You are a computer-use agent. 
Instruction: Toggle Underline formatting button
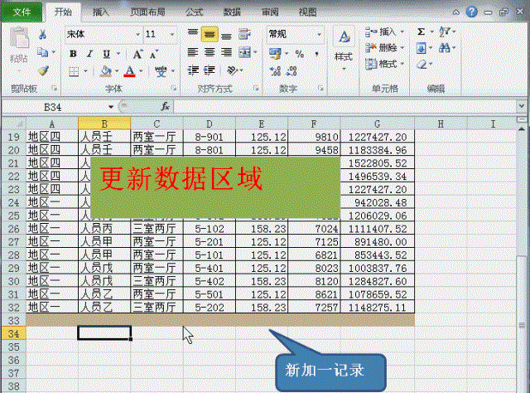(x=104, y=53)
